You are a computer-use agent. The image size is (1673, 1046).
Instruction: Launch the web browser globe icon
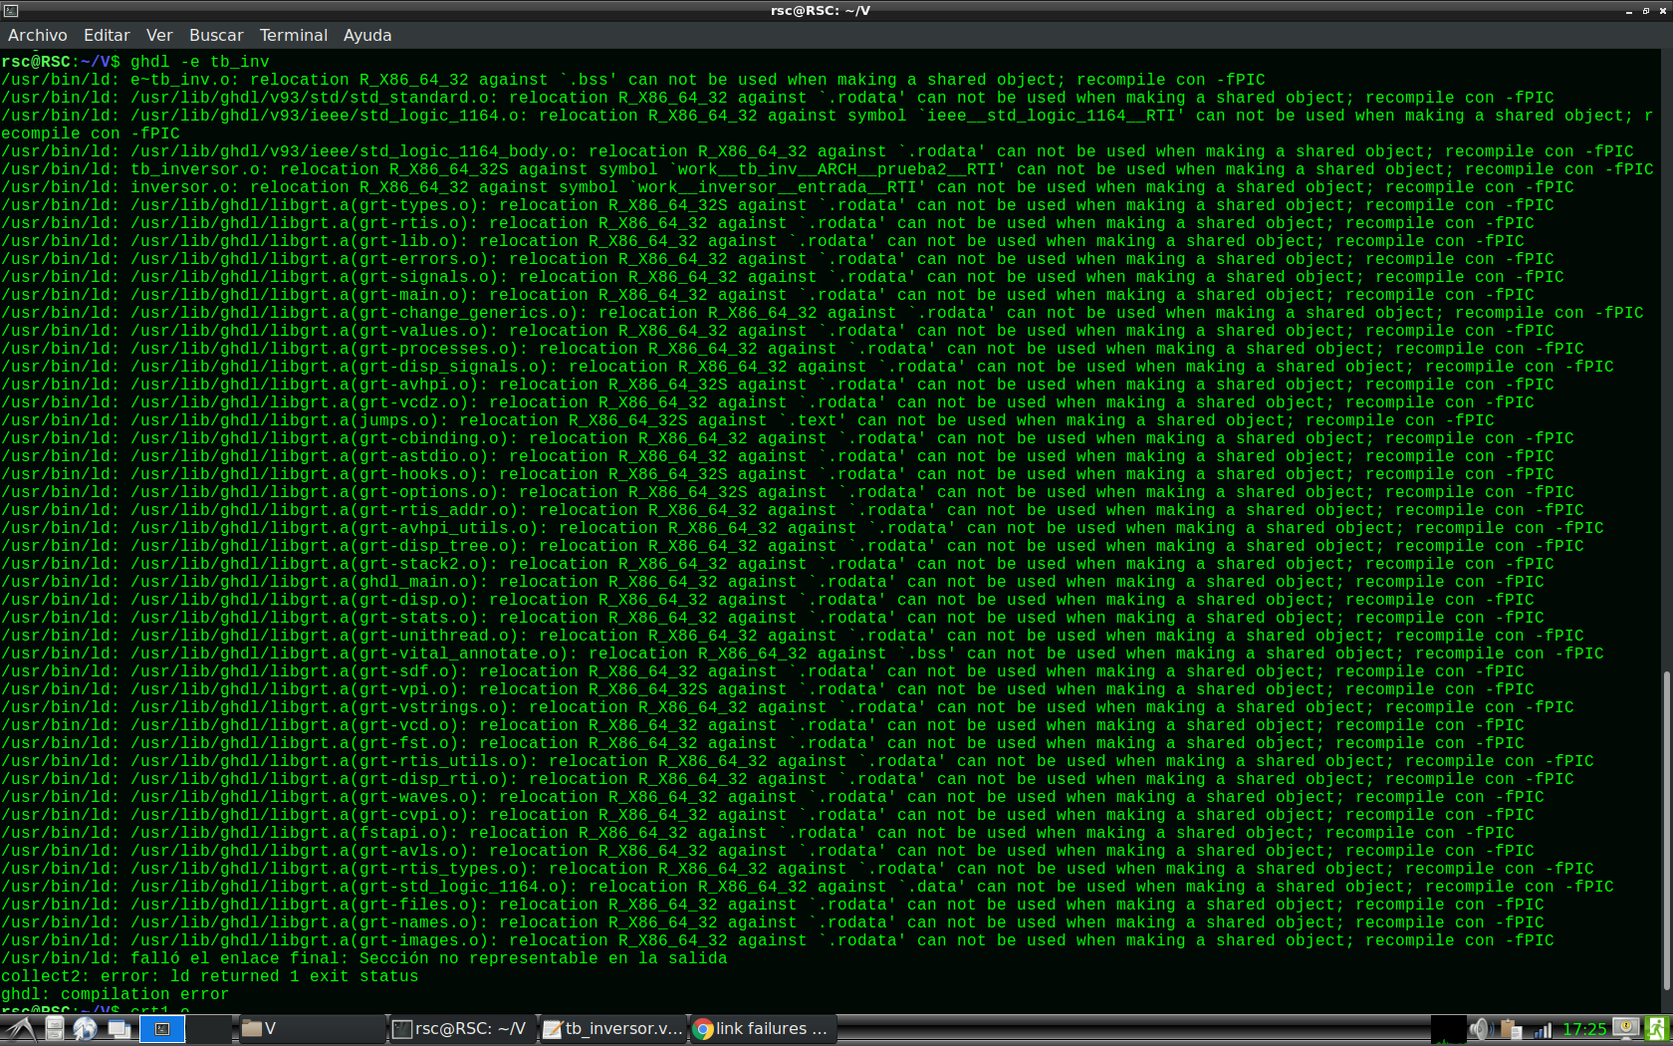[86, 1029]
